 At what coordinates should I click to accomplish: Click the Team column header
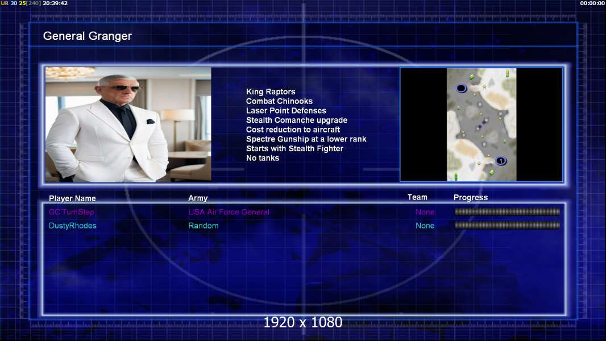point(417,197)
